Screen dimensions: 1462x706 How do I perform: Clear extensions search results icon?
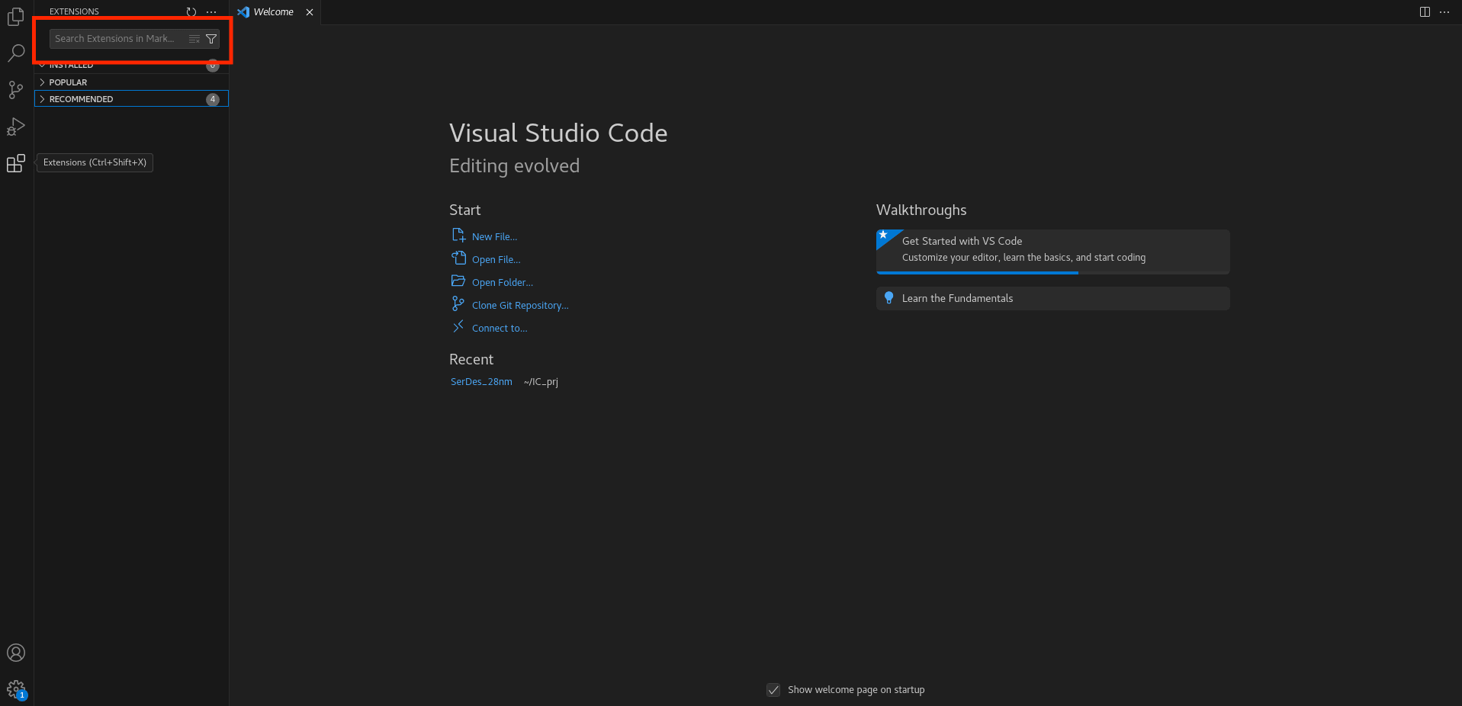(x=194, y=39)
